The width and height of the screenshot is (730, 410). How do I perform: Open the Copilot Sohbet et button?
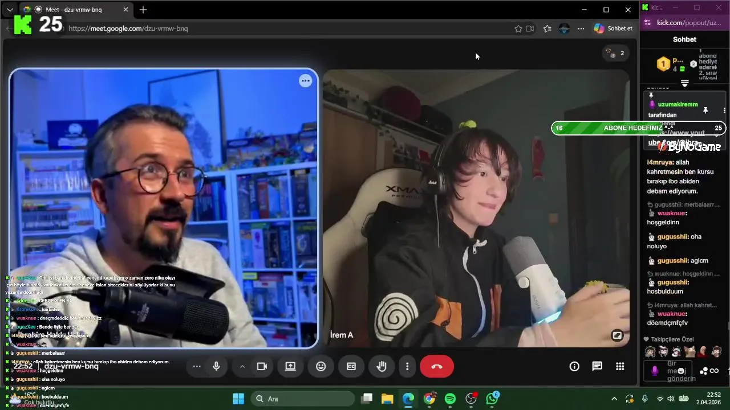tap(613, 28)
